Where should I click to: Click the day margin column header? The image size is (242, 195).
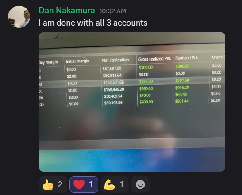pyautogui.click(x=48, y=62)
